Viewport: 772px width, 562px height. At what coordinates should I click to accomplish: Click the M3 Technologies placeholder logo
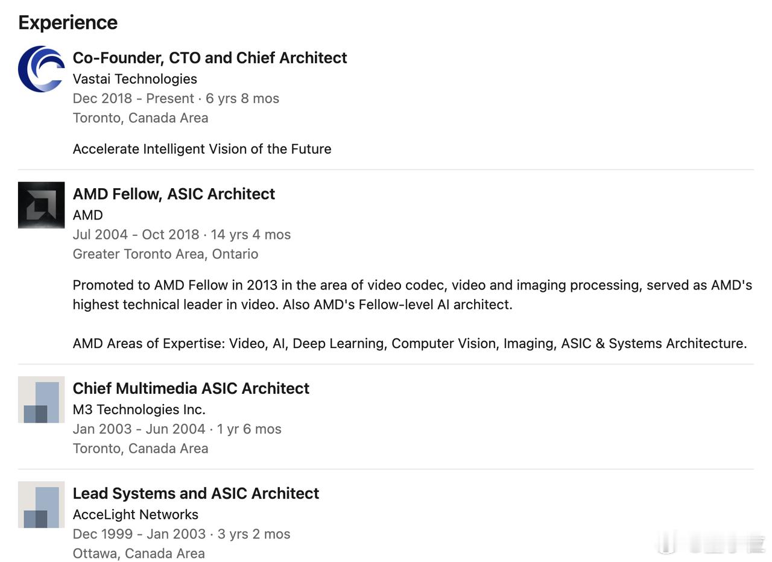(x=41, y=399)
